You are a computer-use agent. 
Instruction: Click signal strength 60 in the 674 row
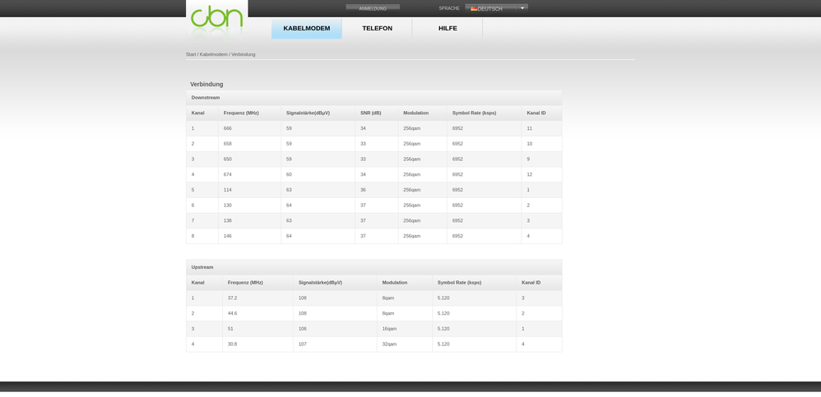[x=289, y=175]
